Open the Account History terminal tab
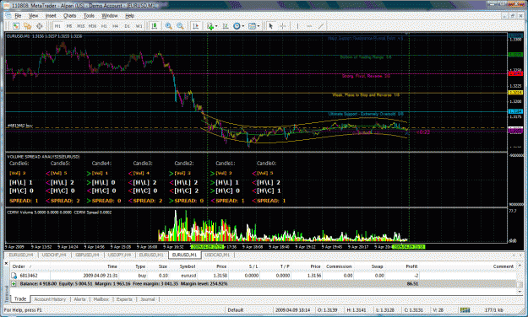Image resolution: width=528 pixels, height=317 pixels. click(50, 299)
